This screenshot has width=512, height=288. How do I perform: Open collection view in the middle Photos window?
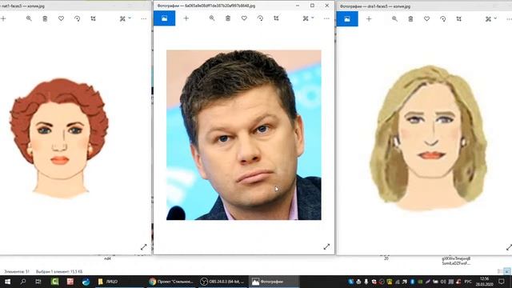pos(164,18)
